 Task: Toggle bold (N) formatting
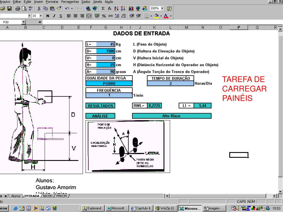(48, 16)
